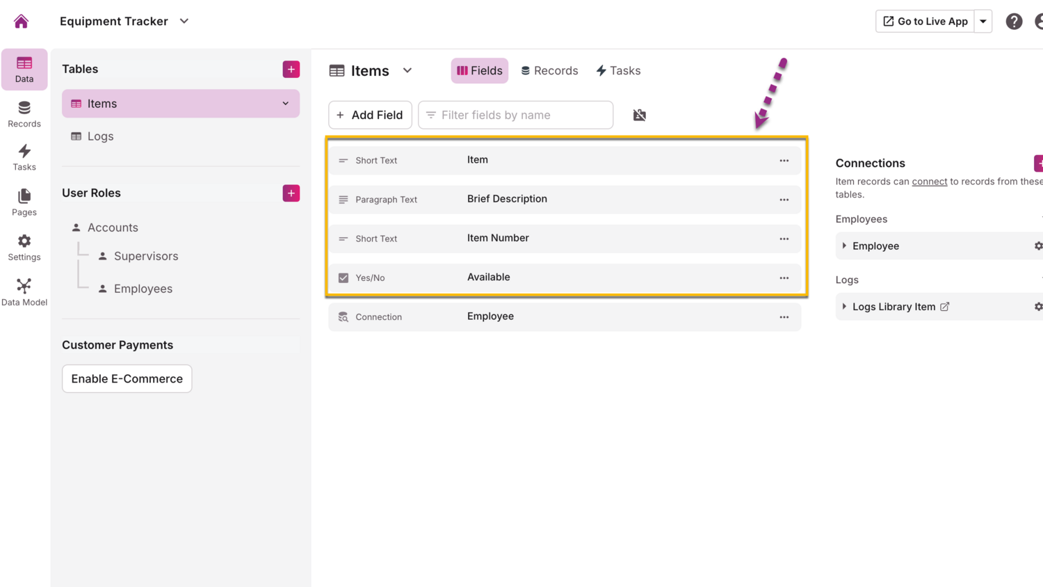Click the Available Yes/No checkbox icon
Viewport: 1043px width, 587px height.
[343, 278]
